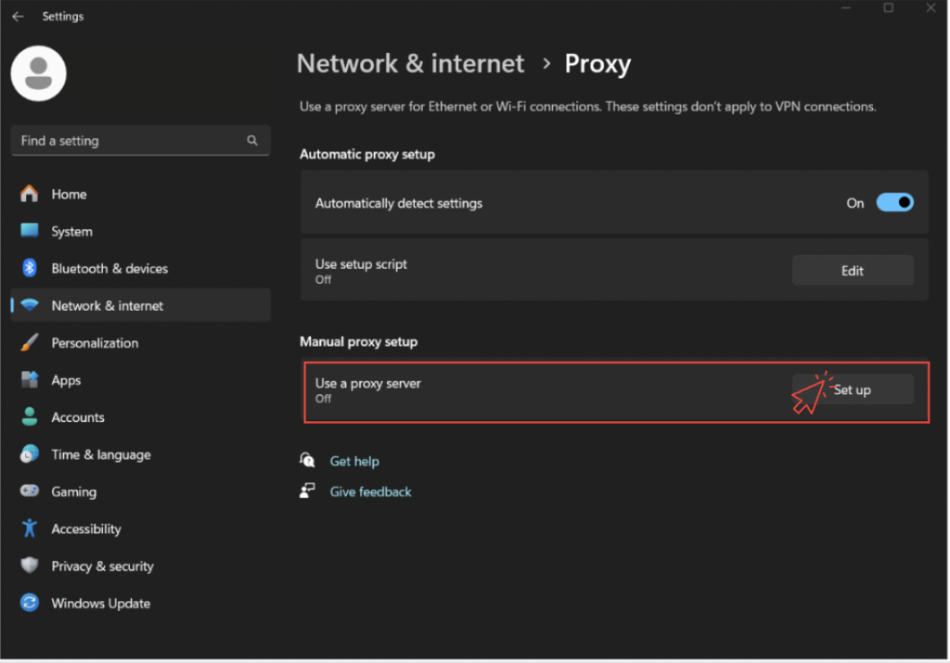Screen dimensions: 950x663
Task: Click the Find a setting search box
Action: coord(130,141)
